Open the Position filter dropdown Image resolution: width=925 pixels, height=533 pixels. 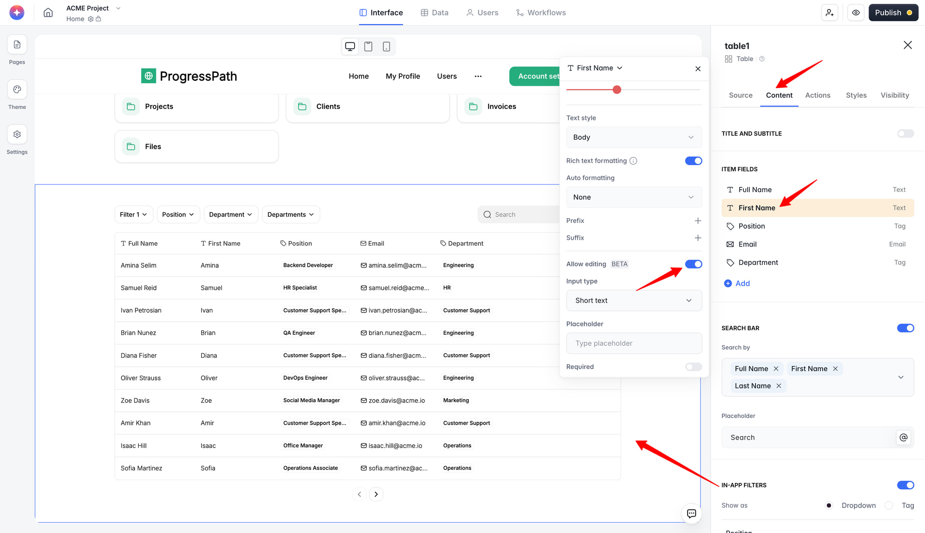click(178, 215)
